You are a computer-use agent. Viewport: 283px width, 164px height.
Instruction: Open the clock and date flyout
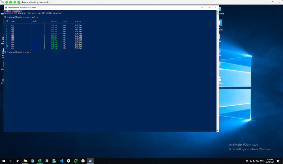[x=270, y=161]
